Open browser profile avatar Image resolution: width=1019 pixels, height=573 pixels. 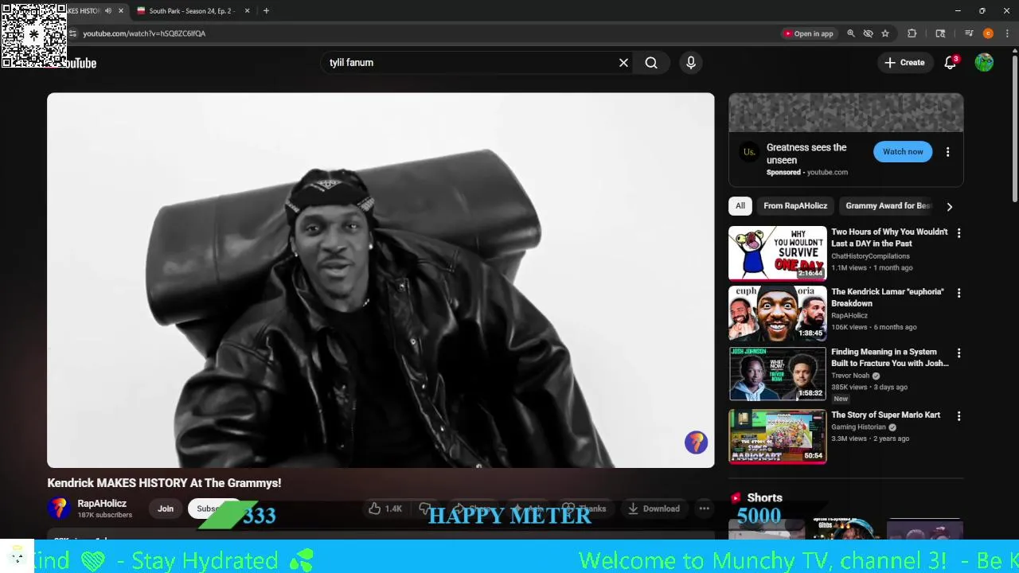point(988,33)
